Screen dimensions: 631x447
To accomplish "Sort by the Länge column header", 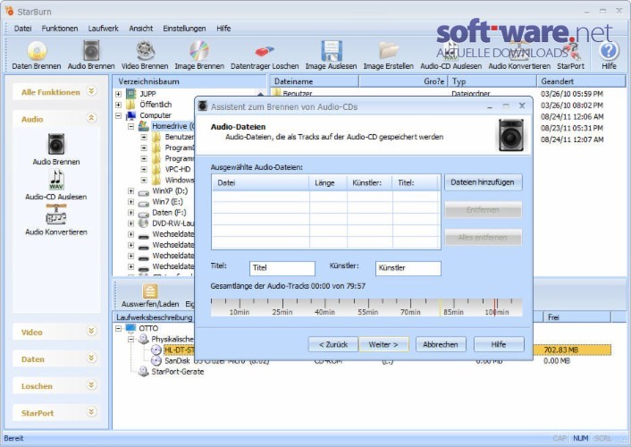I will (328, 183).
